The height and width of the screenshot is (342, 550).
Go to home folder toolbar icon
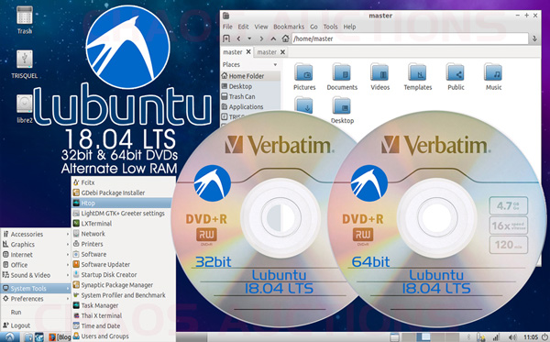click(x=285, y=39)
